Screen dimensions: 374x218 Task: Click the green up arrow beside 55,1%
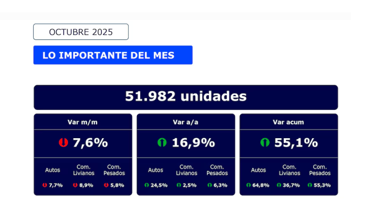(264, 143)
